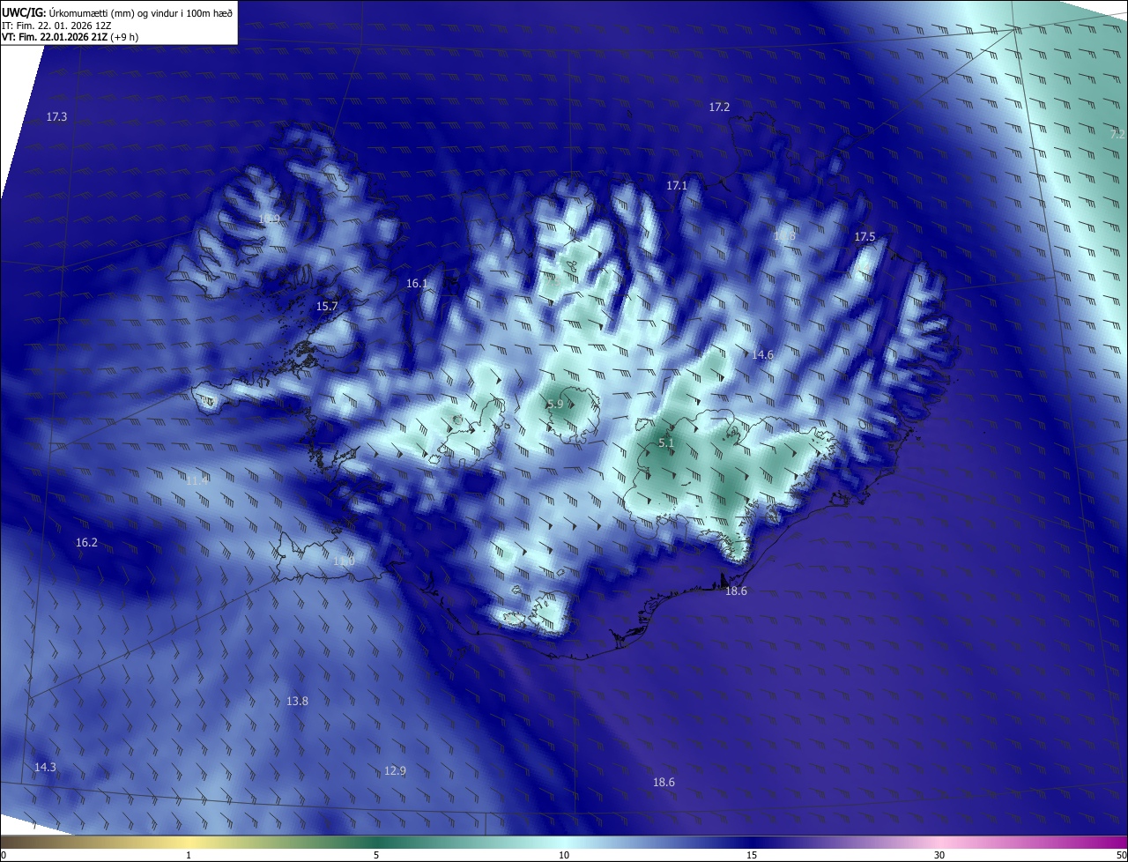Click the 17.1 value label
Screen dimensions: 1128x862
click(676, 185)
